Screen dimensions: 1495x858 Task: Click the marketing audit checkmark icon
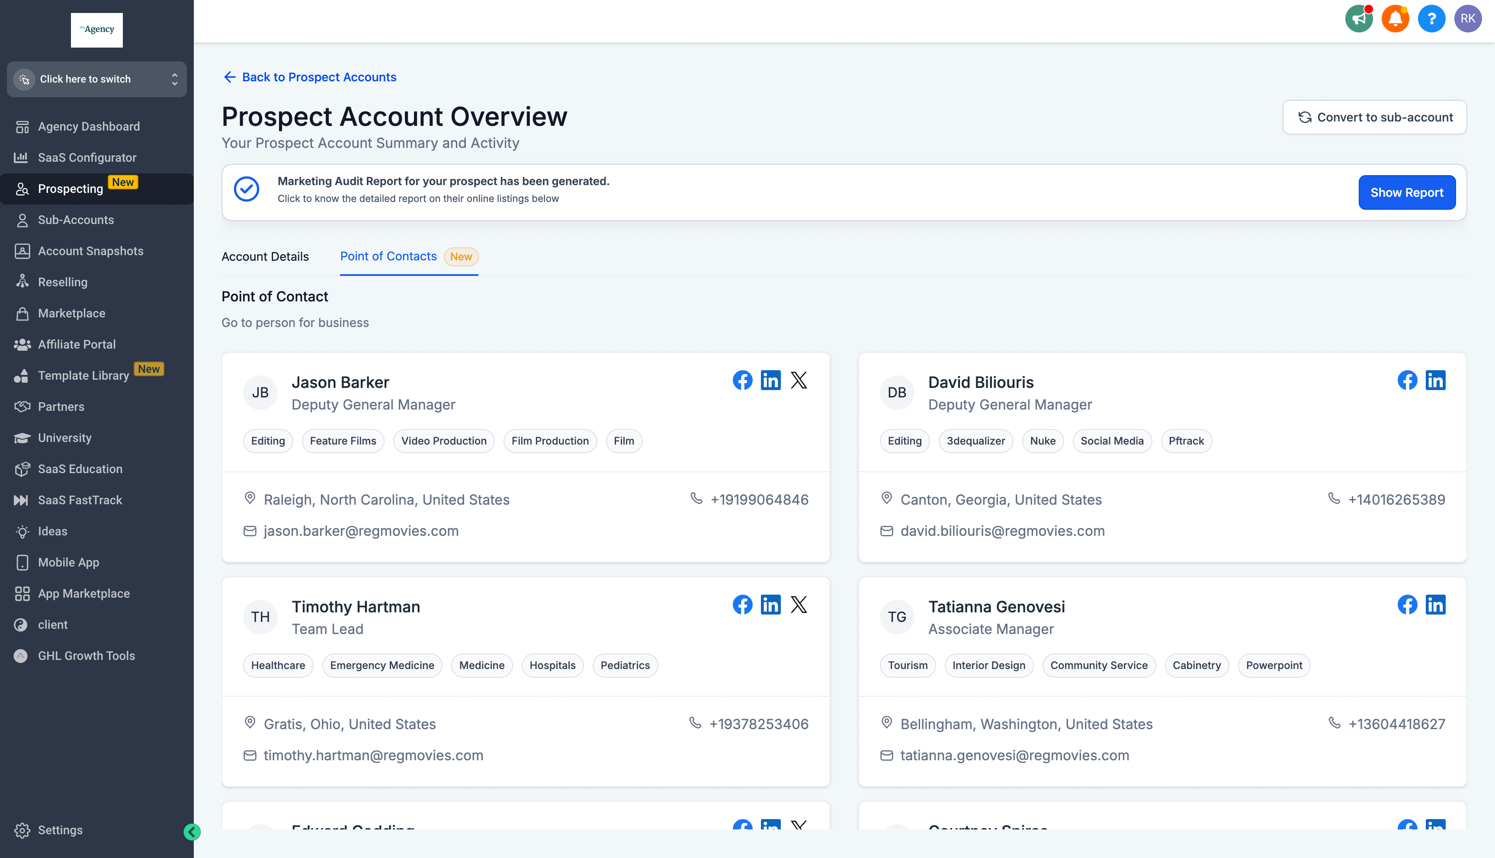click(247, 190)
